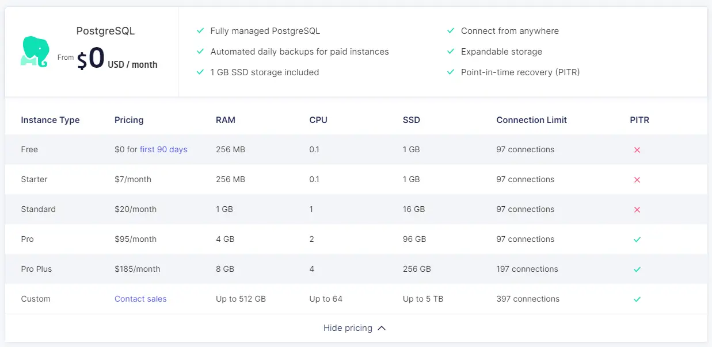Select the Free instance type row label
The width and height of the screenshot is (712, 347).
pyautogui.click(x=29, y=149)
